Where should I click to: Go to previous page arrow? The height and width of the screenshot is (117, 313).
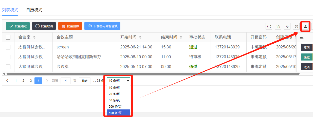(7, 81)
